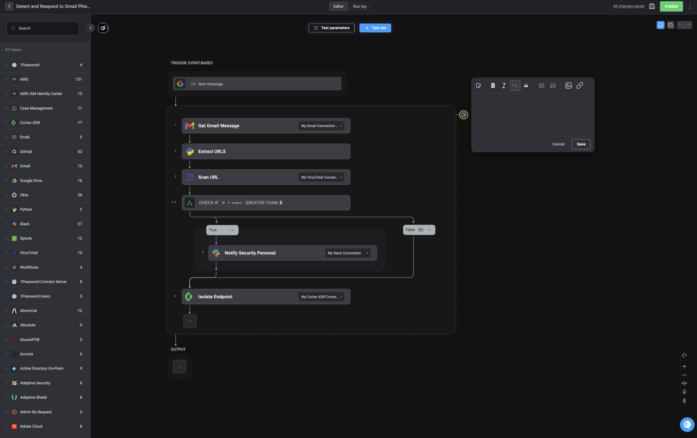Click the copy icon next to the note tool
The height and width of the screenshot is (438, 697).
(671, 25)
